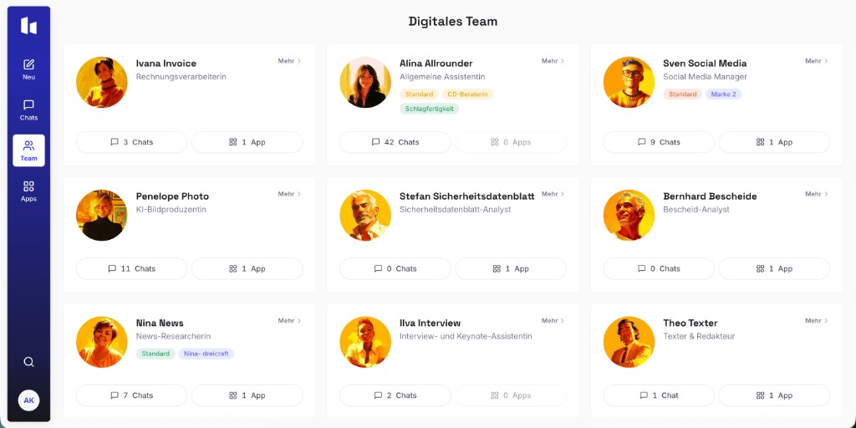This screenshot has height=428, width=856.
Task: Open Theo Texter's 1 Chat
Action: [659, 395]
